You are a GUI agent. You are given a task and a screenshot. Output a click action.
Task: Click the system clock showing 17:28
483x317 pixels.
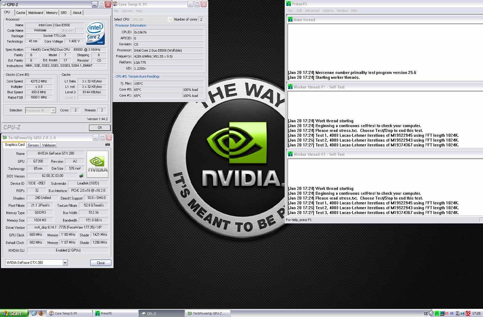(476, 313)
